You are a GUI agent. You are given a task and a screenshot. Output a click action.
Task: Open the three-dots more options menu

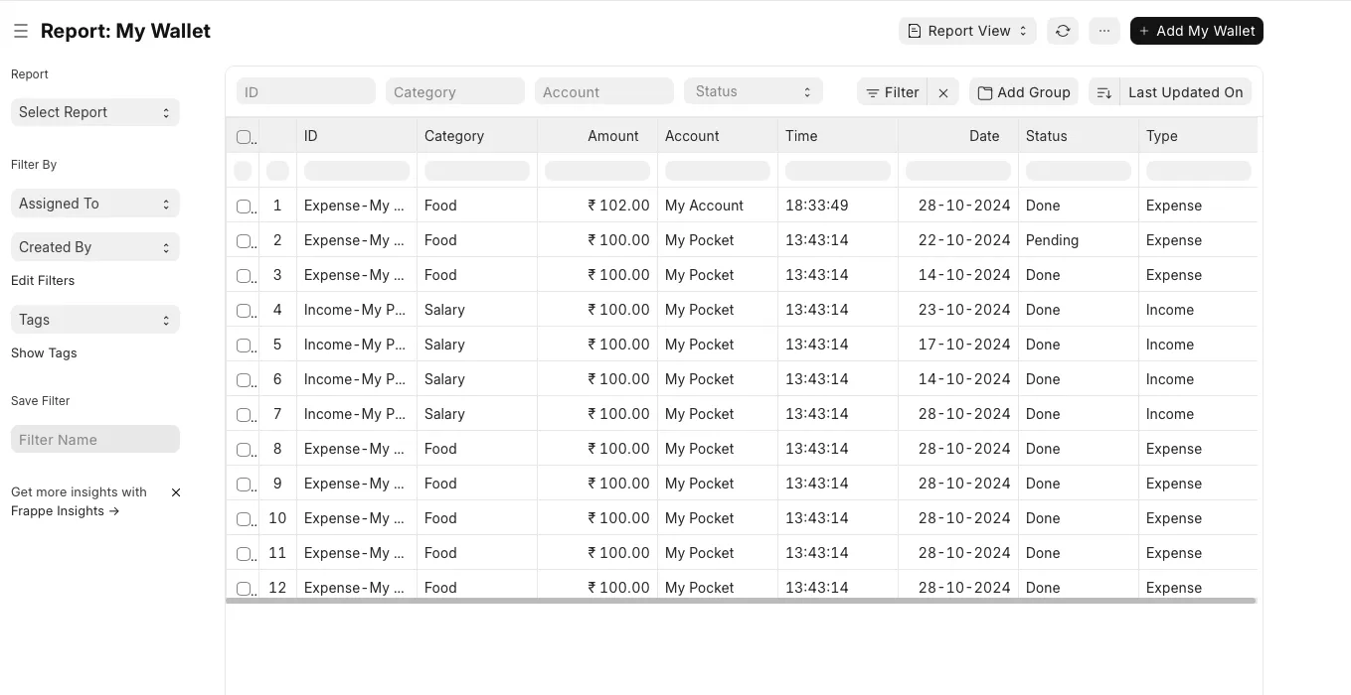coord(1104,31)
